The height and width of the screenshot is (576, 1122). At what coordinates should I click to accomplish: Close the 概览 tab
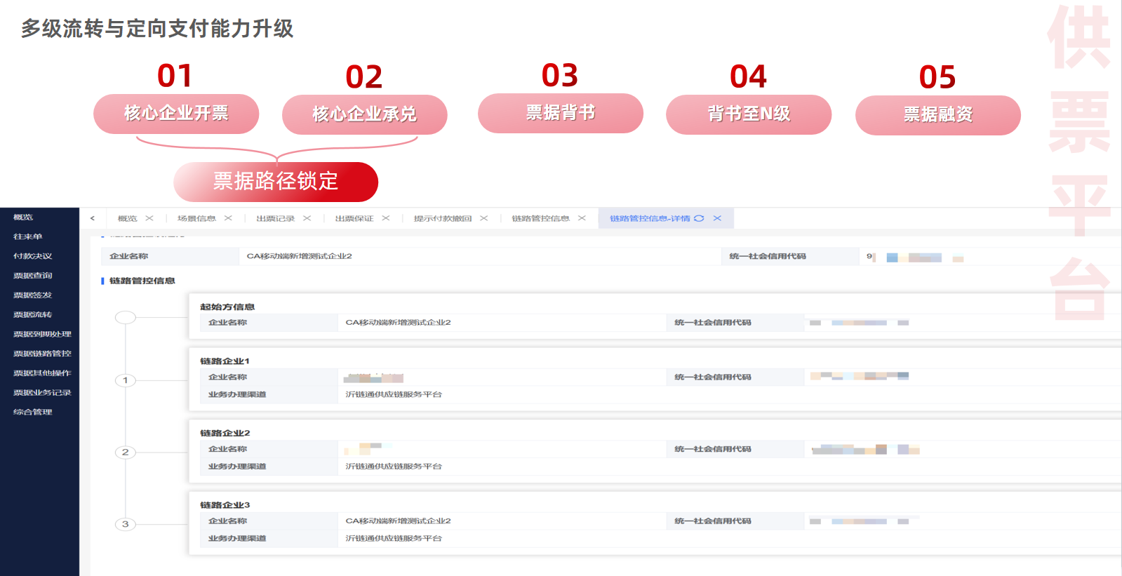pos(149,218)
